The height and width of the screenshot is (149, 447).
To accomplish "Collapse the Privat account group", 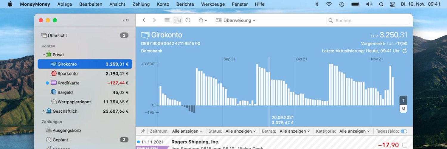I will (x=44, y=55).
